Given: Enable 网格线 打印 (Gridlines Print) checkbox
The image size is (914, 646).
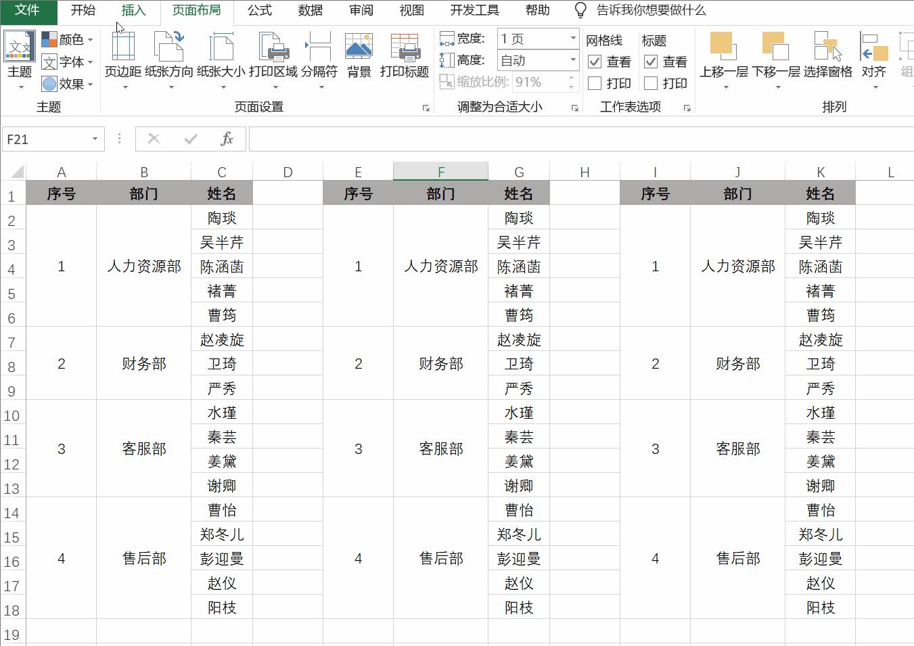Looking at the screenshot, I should click(595, 83).
